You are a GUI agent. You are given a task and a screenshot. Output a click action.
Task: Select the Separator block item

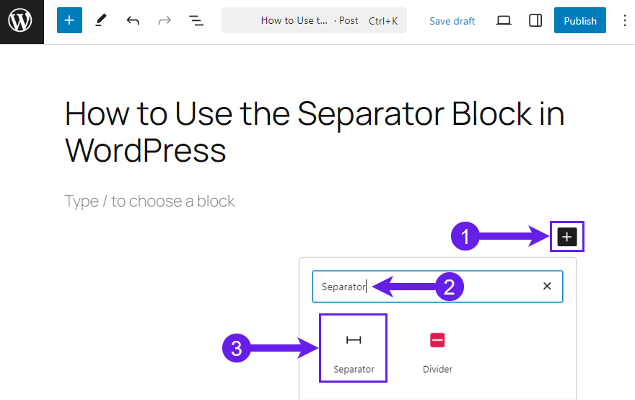click(x=354, y=348)
